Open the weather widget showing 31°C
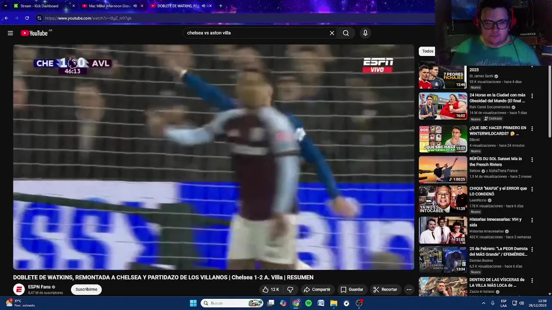Image resolution: width=552 pixels, height=310 pixels. coord(19,303)
